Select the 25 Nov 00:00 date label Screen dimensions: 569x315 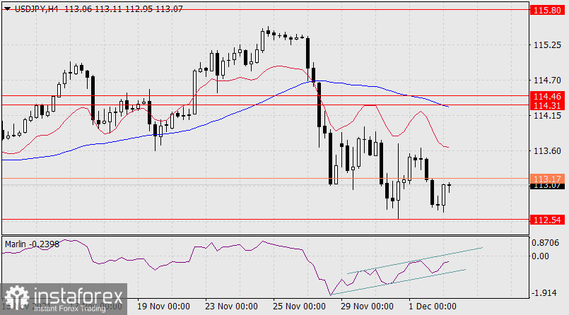point(298,307)
